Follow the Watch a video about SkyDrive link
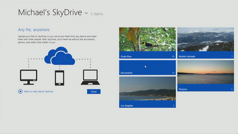This screenshot has height=134, width=238. [39, 92]
